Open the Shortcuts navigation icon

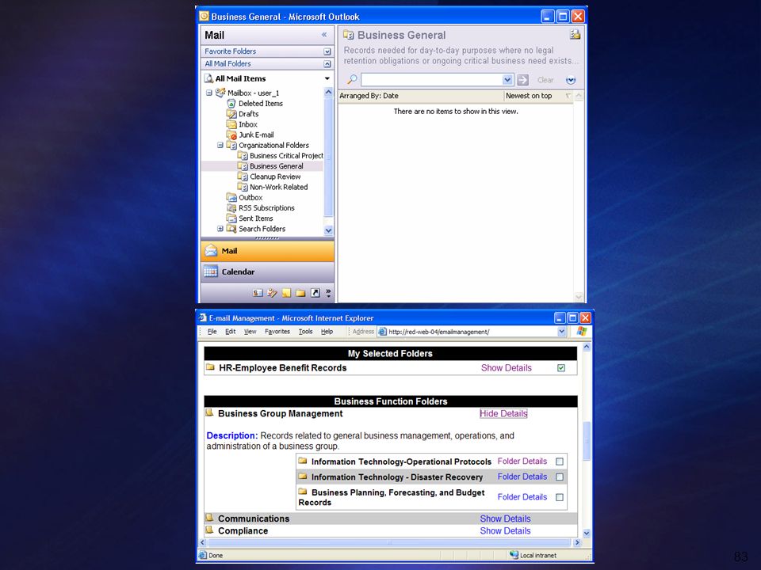click(315, 293)
